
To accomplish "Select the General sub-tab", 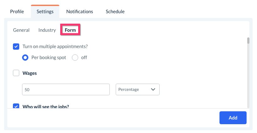I will pos(21,30).
